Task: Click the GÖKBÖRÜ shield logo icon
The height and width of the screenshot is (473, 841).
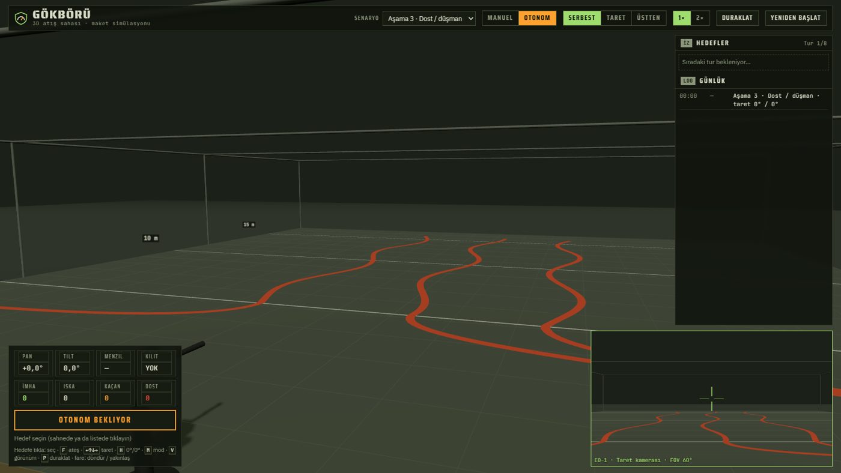Action: pyautogui.click(x=21, y=19)
